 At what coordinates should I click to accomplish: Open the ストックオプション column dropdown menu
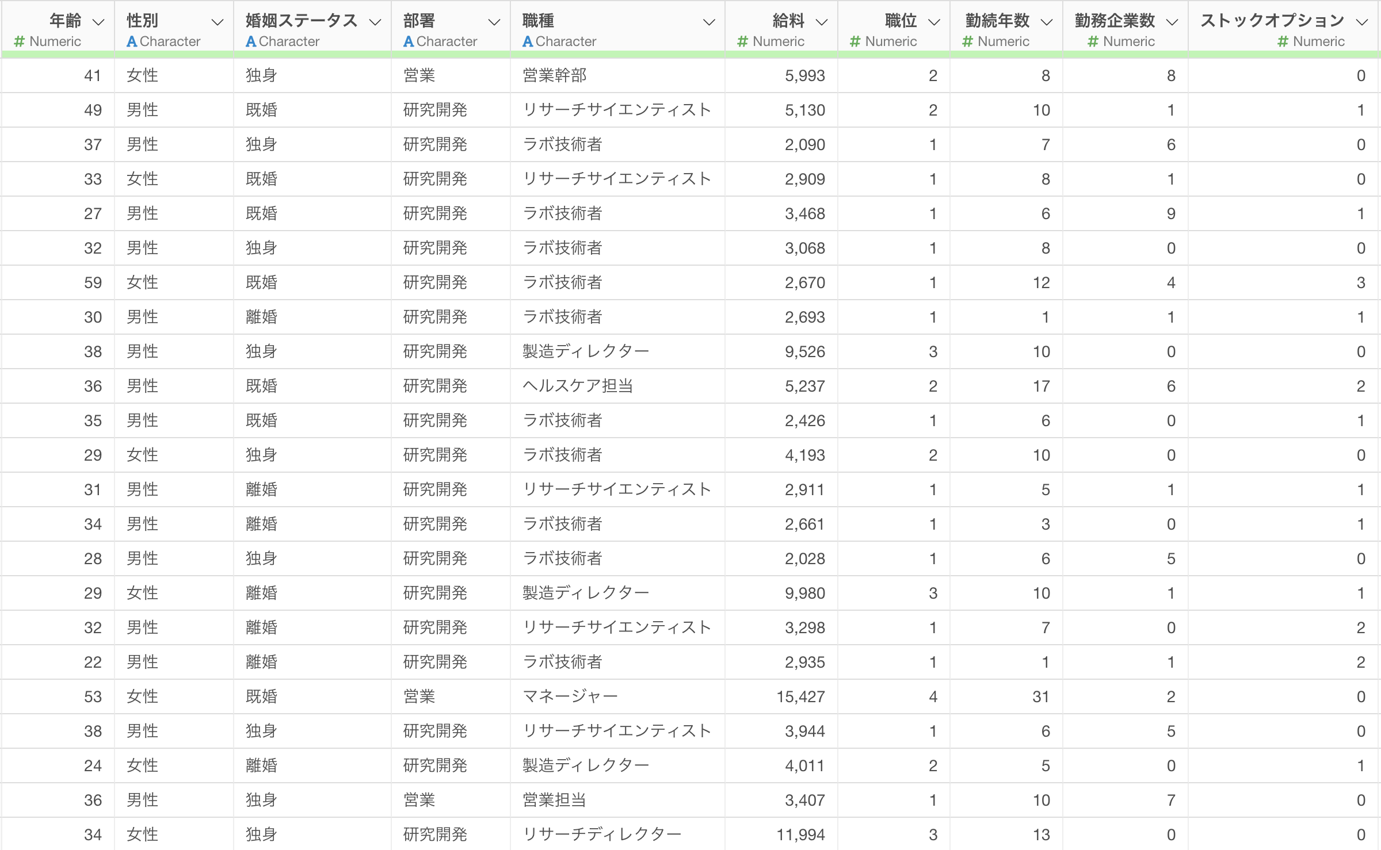(x=1361, y=22)
